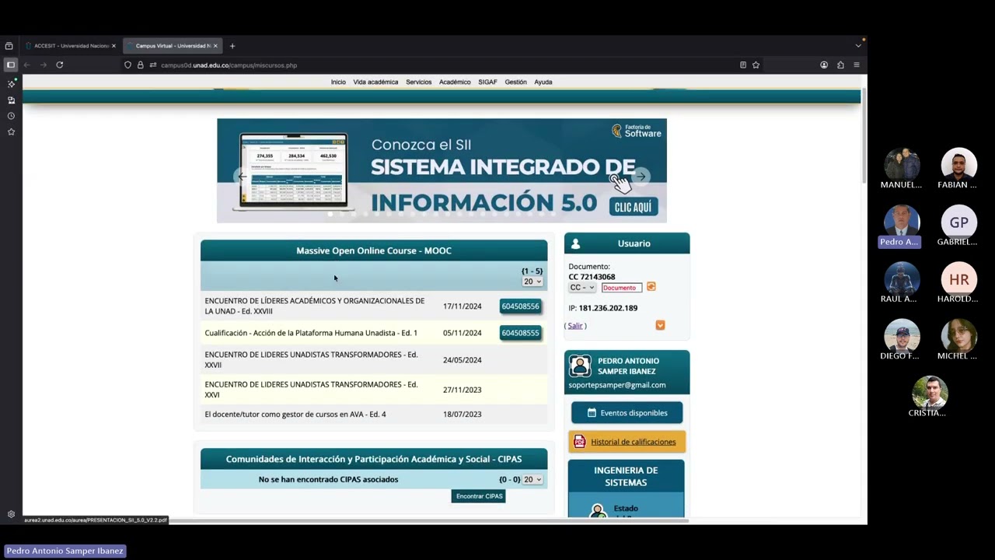
Task: Select participant MANUEL video thumbnail
Action: point(902,166)
